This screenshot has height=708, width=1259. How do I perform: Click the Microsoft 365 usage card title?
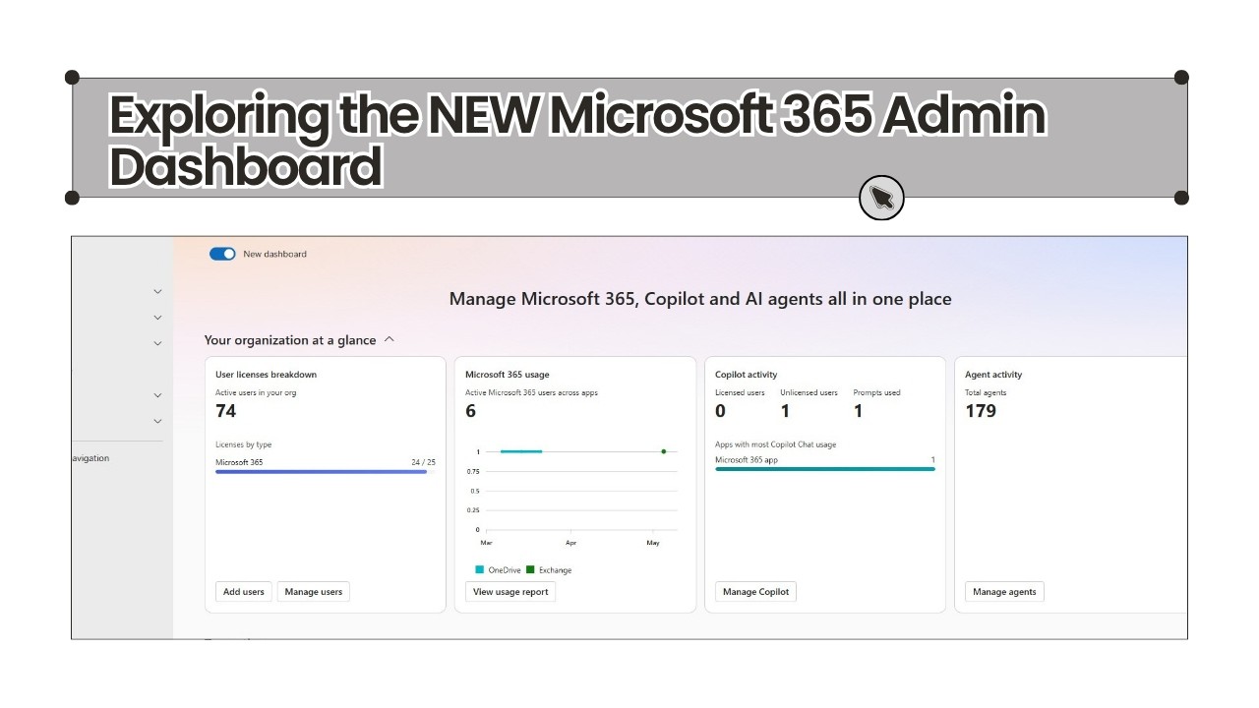(x=508, y=375)
